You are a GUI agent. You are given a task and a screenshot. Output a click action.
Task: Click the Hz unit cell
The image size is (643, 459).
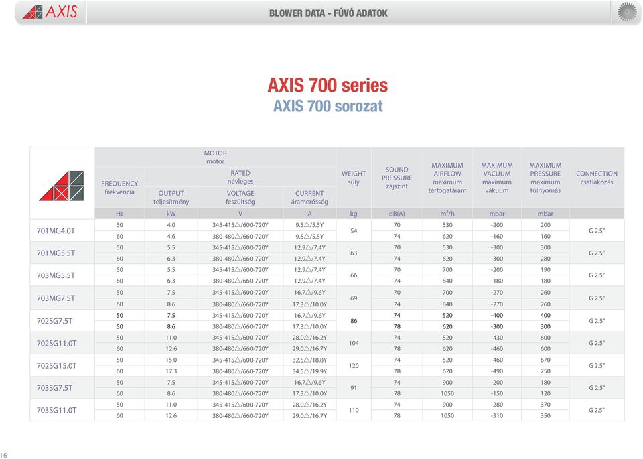(x=119, y=214)
